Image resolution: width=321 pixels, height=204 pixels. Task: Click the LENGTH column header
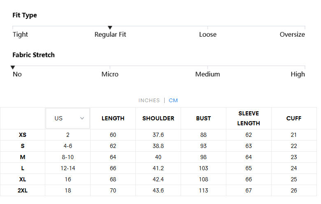click(x=113, y=118)
